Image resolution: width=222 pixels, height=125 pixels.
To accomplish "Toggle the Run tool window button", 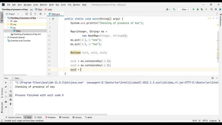I will (28, 117).
